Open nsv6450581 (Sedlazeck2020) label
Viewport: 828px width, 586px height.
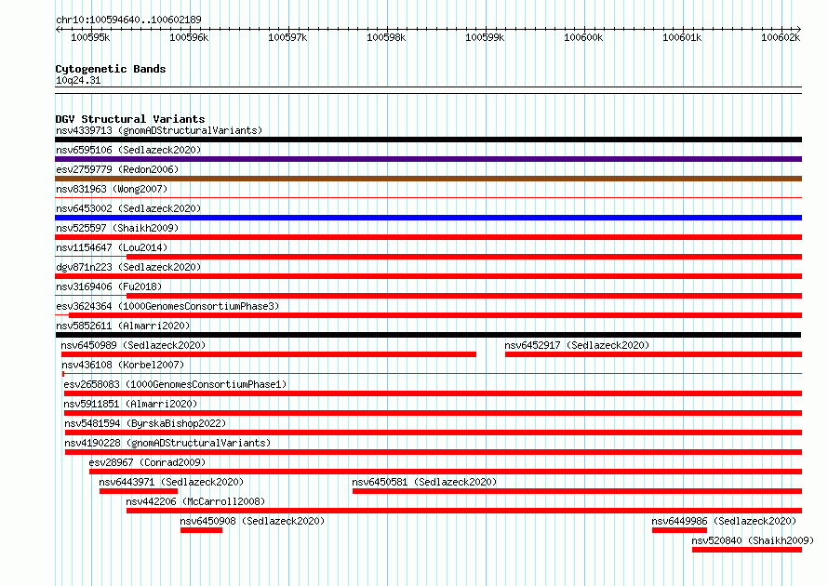tap(424, 482)
